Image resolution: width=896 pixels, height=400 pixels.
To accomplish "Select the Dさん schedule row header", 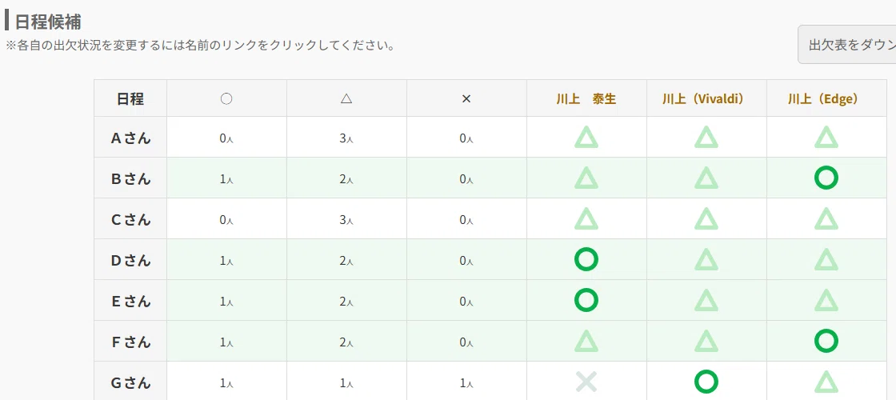I will point(130,260).
